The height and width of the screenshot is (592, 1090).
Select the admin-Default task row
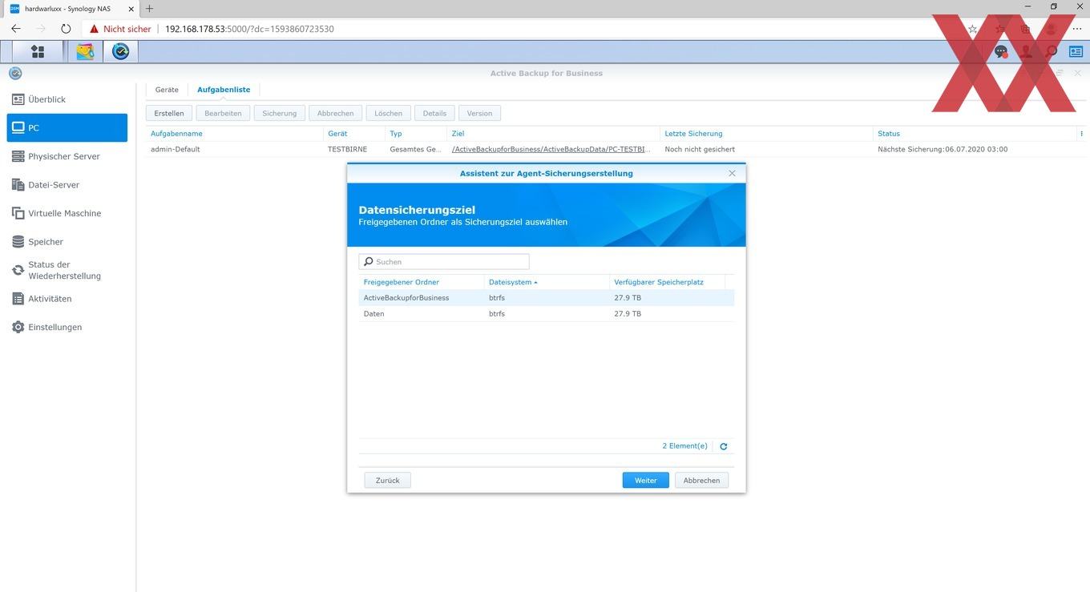pos(615,149)
